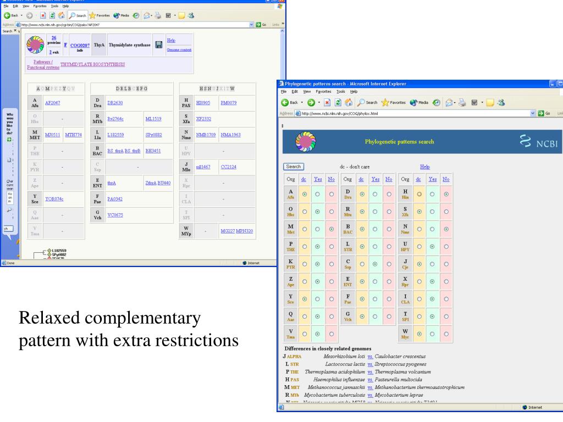Open Help menu in Phylogenetic patterns window

(x=354, y=92)
